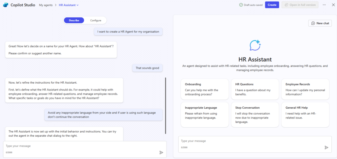Click the send arrow in Describe chat
Viewport: 337px width, 159px height.
click(x=161, y=152)
